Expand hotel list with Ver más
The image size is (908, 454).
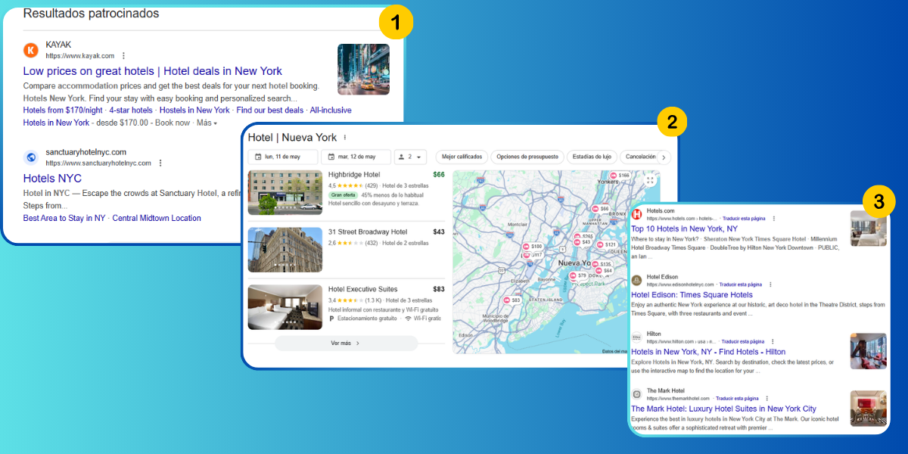(x=346, y=343)
